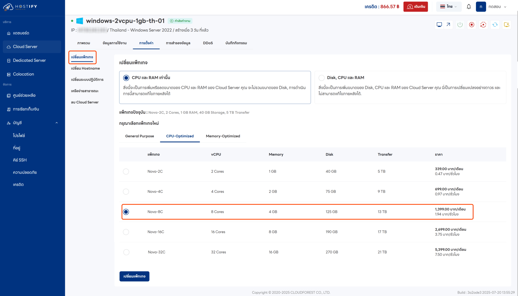Screen dimensions: 518x296
Task: Click the blurred server IP address field
Action: point(92,30)
